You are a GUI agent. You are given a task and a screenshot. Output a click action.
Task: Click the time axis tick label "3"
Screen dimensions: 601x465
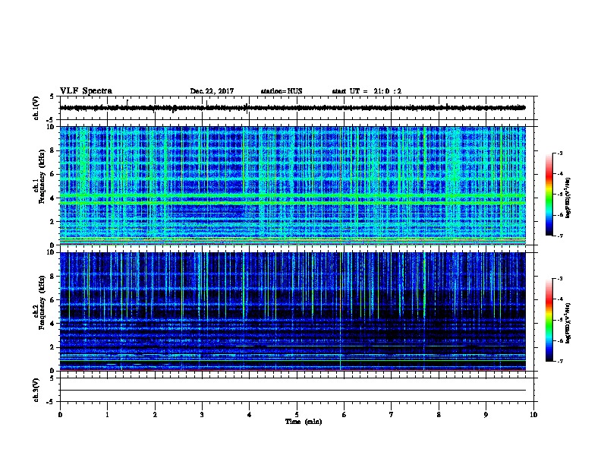(x=202, y=415)
